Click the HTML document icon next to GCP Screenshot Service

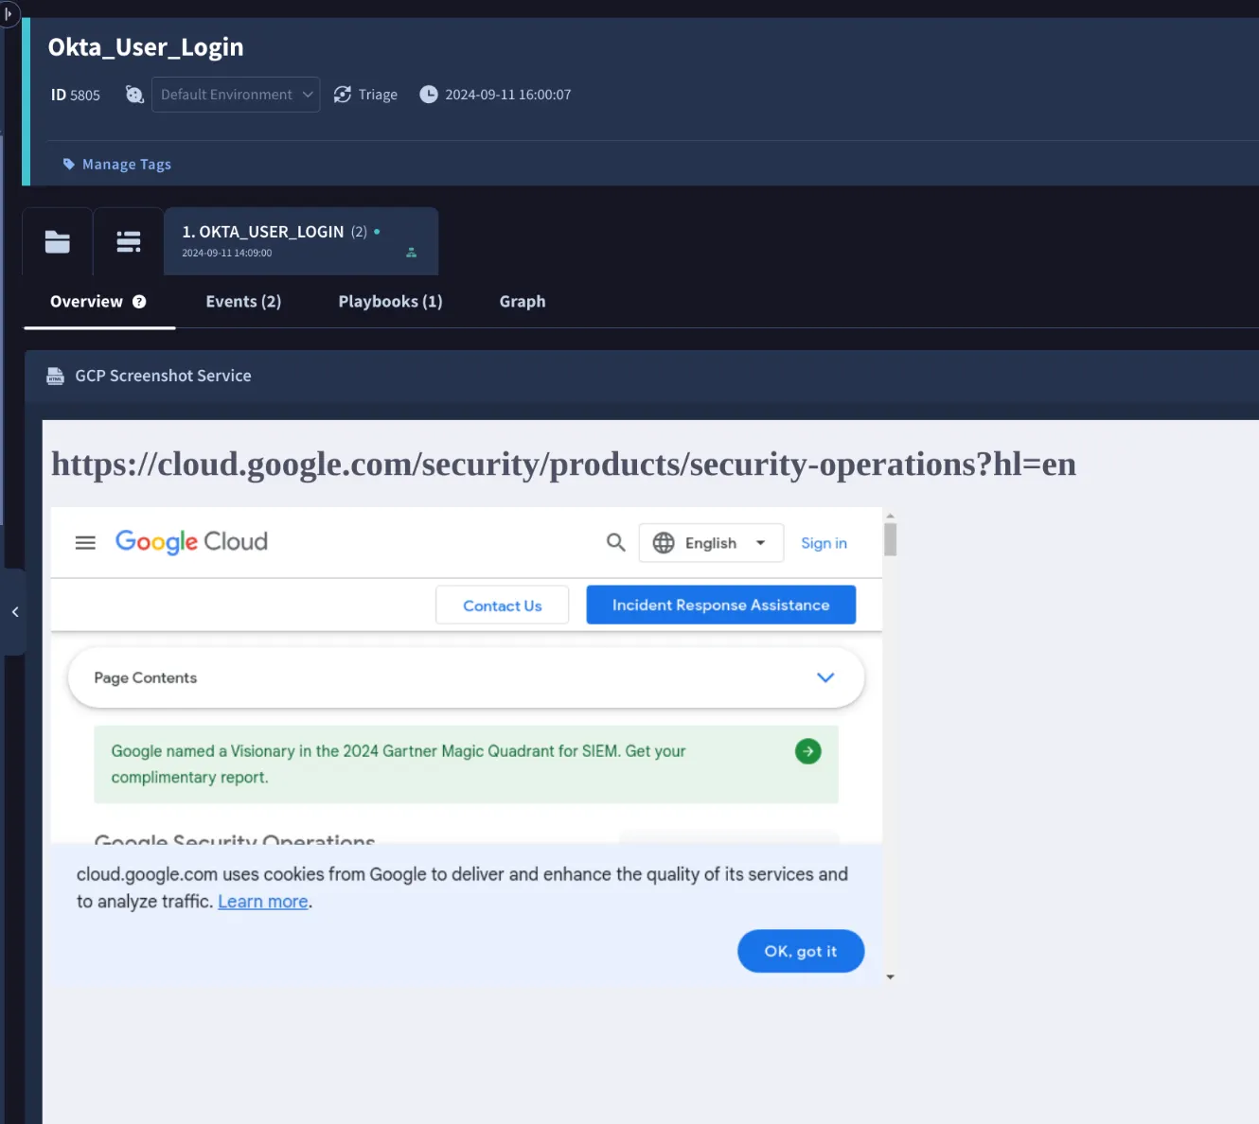pyautogui.click(x=54, y=375)
